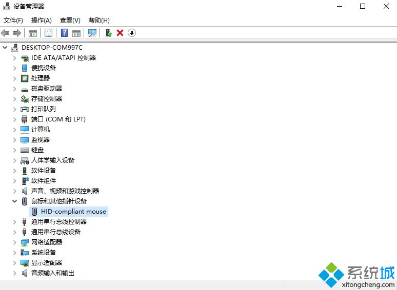Expand the 系统设备 category
This screenshot has height=290, width=397.
coord(15,253)
